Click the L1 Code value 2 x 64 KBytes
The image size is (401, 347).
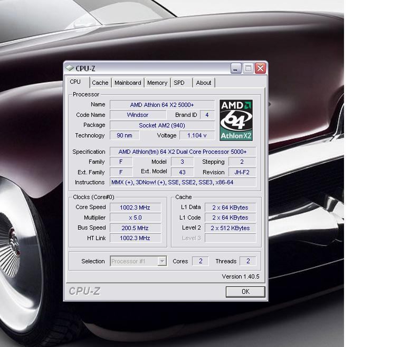click(230, 217)
